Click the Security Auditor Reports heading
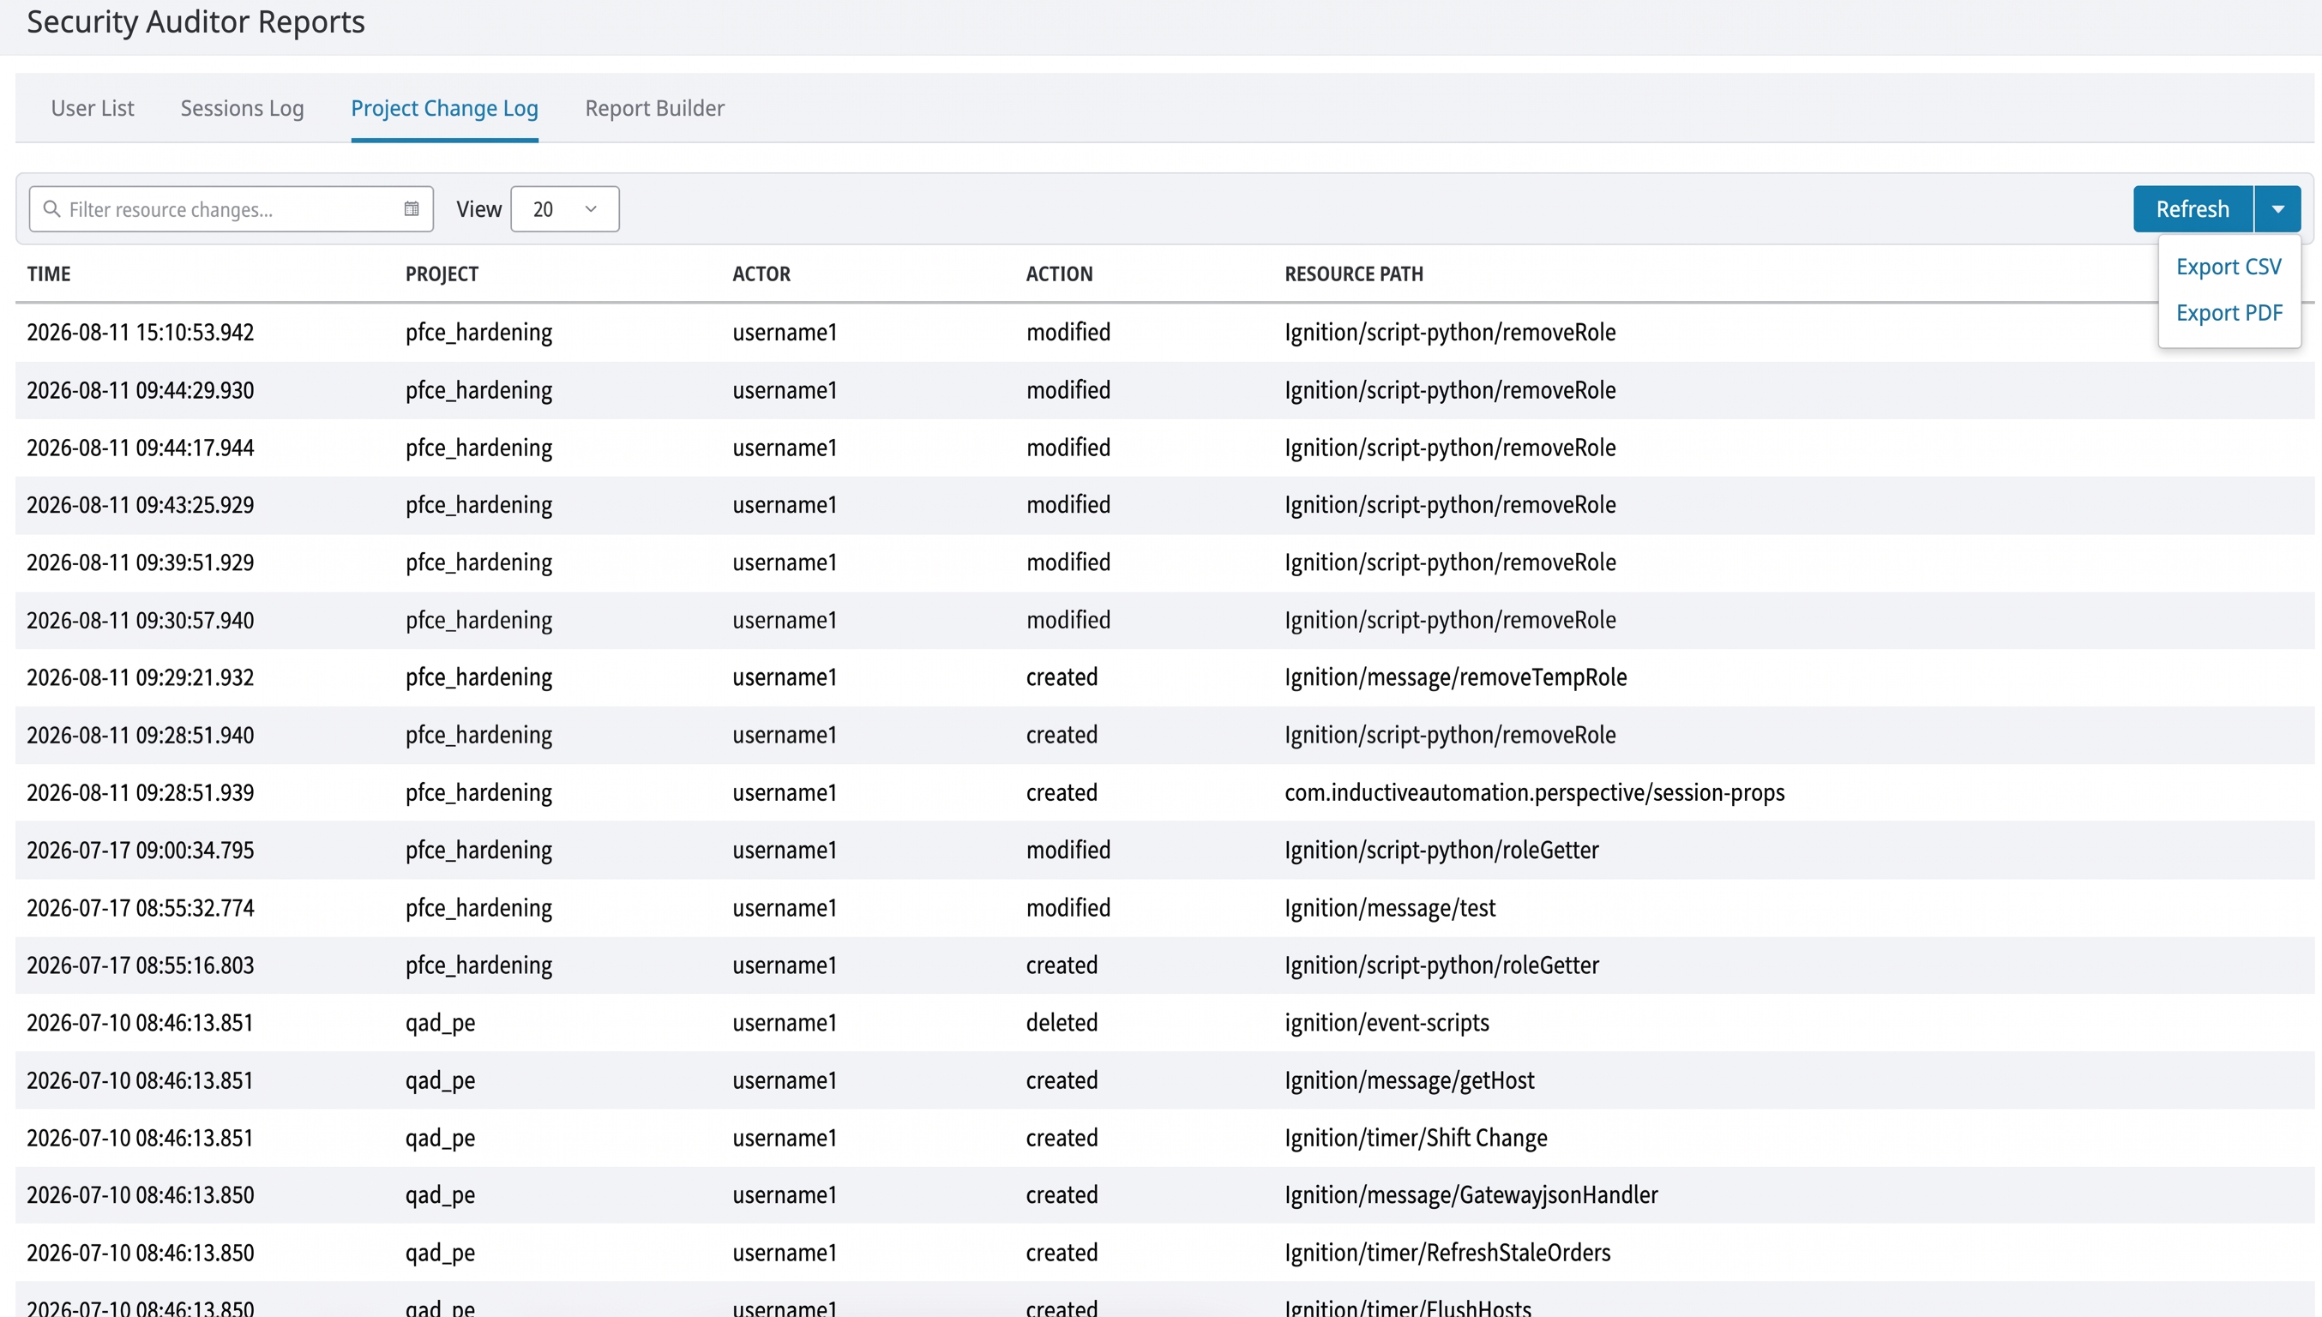 196,21
